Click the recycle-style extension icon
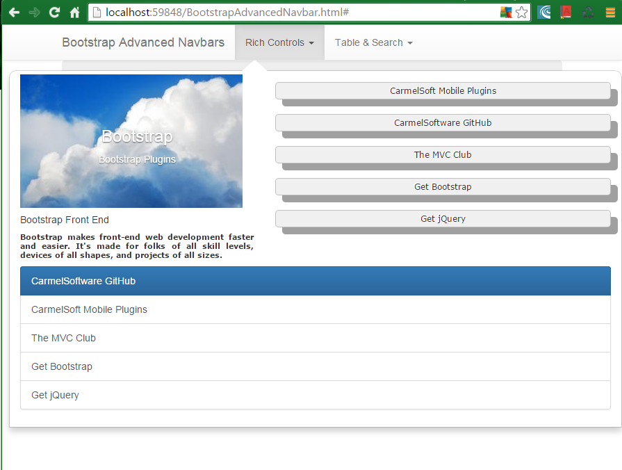 click(x=587, y=11)
